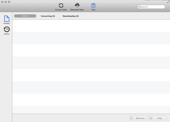Open the History list
Image resolution: width=170 pixels, height=122 pixels.
(x=7, y=31)
